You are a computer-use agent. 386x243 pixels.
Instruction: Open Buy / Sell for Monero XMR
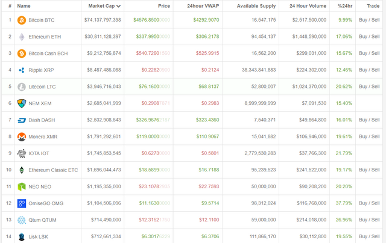pyautogui.click(x=369, y=137)
